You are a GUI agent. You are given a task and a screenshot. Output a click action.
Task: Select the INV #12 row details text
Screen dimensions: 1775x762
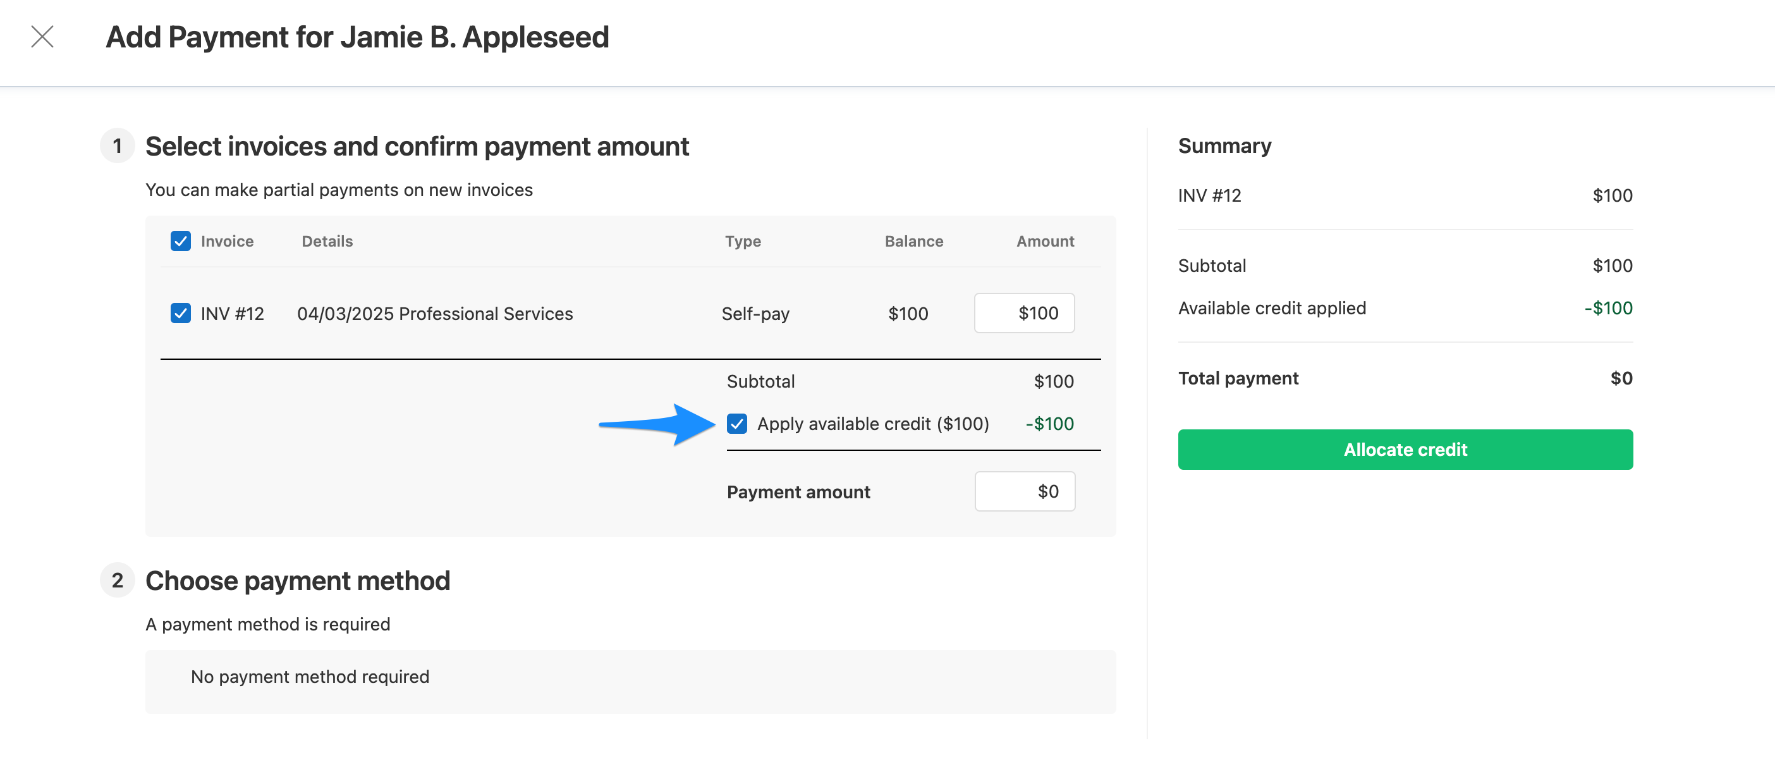click(x=435, y=313)
